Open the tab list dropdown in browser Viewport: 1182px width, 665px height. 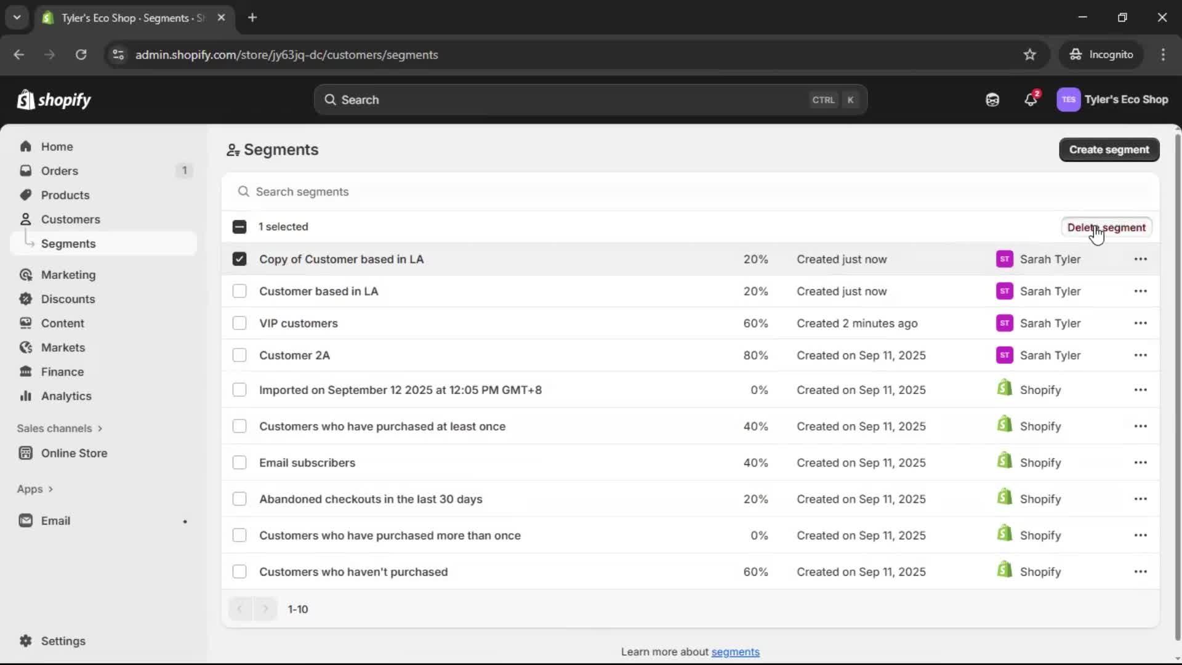tap(17, 17)
